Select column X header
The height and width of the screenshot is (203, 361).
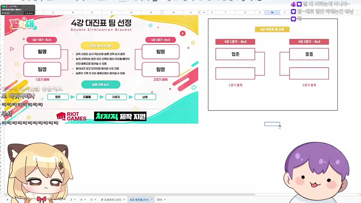click(285, 12)
